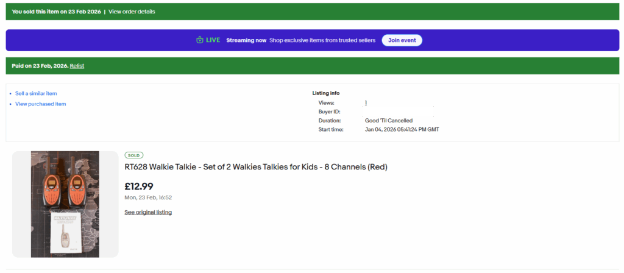Image resolution: width=624 pixels, height=273 pixels.
Task: Click the Streaming now text
Action: pos(246,40)
